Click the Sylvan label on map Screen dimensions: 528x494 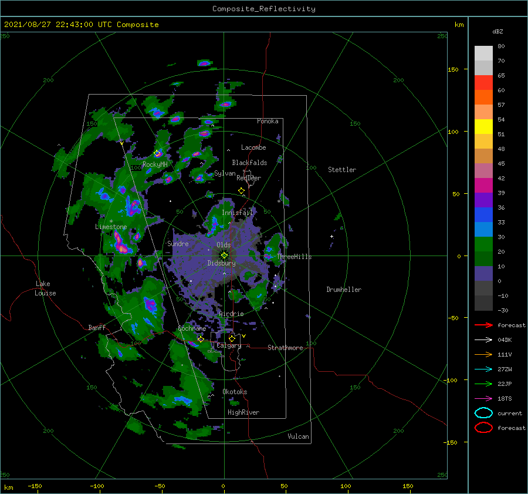click(x=225, y=174)
